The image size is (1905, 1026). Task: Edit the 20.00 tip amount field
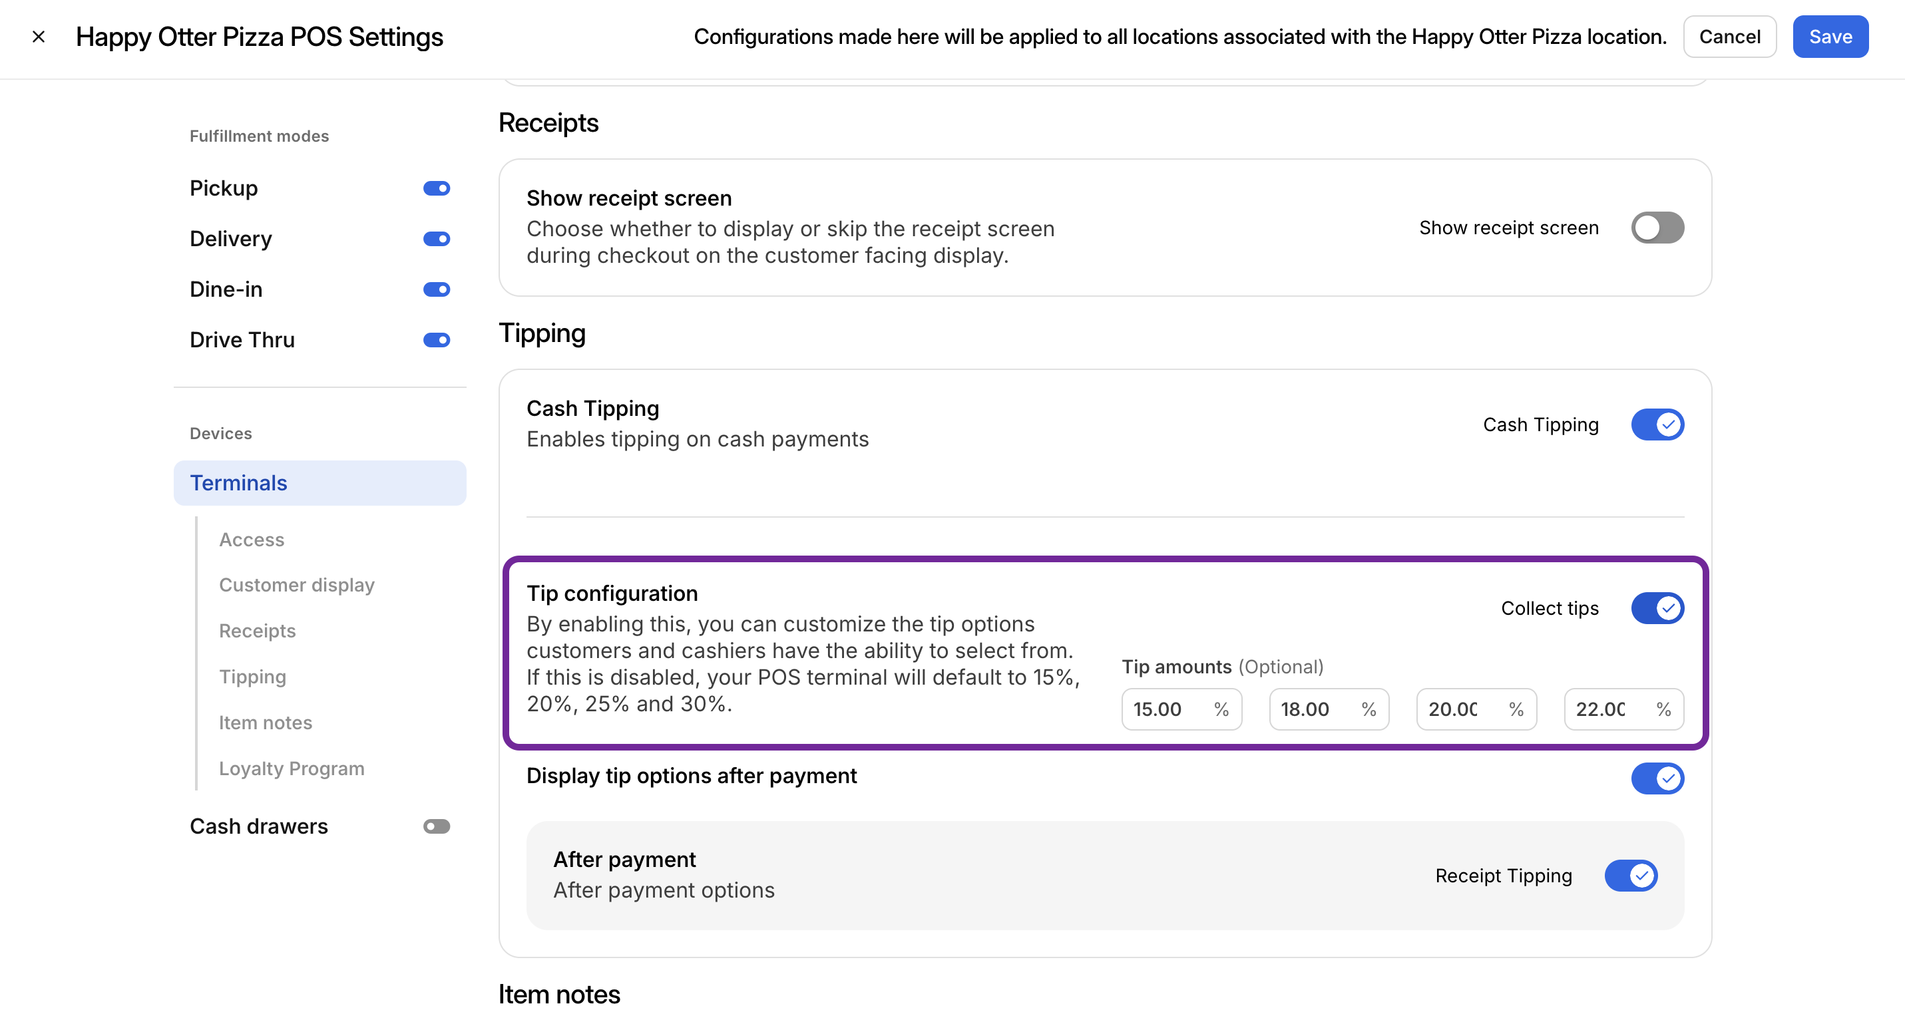coord(1476,709)
